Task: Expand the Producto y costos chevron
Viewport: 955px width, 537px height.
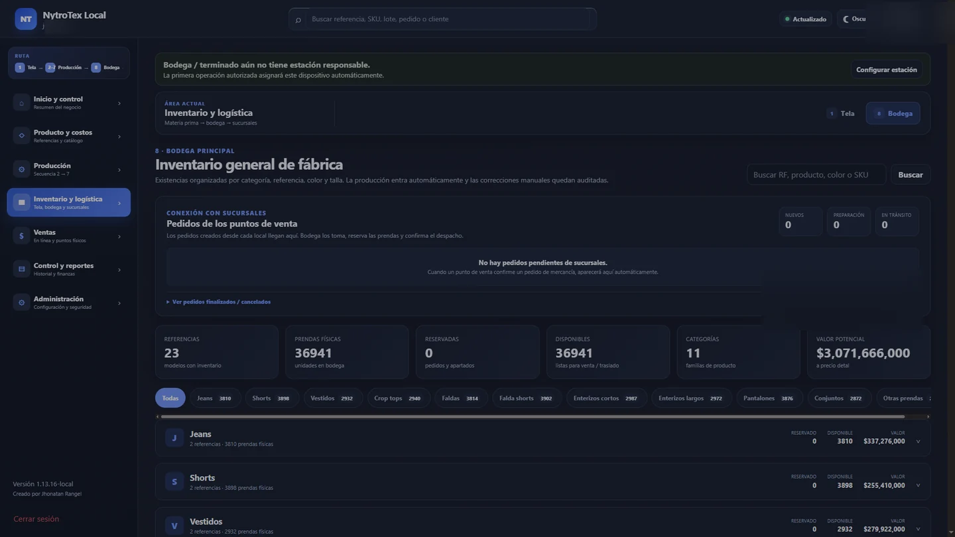Action: [119, 137]
